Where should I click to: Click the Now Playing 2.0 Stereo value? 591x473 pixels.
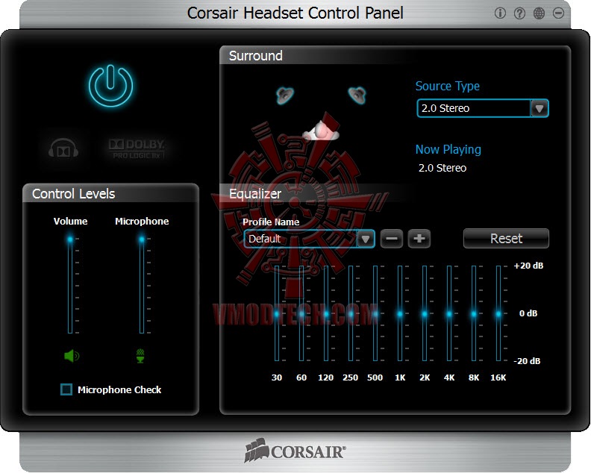(443, 168)
